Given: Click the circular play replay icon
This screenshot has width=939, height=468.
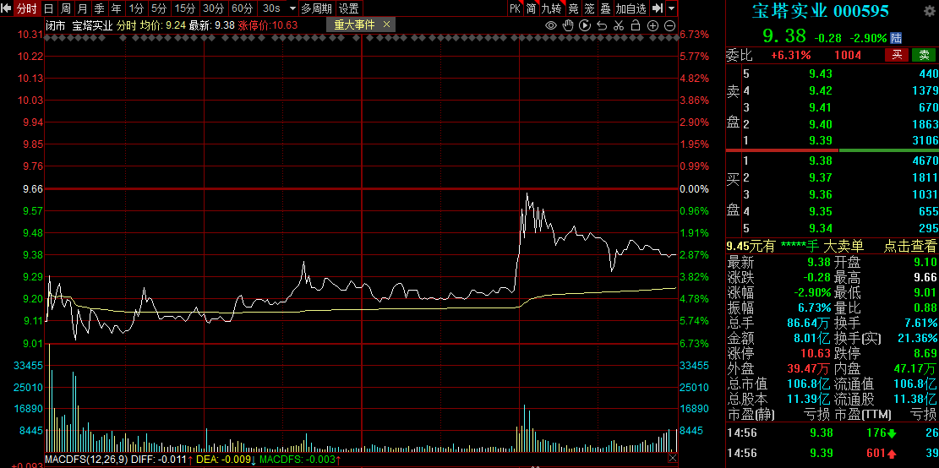Looking at the screenshot, I should 585,25.
